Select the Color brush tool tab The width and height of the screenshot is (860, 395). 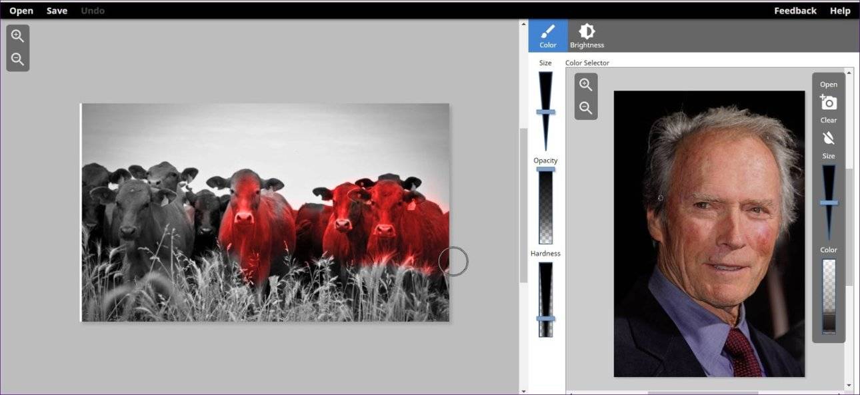pyautogui.click(x=548, y=36)
